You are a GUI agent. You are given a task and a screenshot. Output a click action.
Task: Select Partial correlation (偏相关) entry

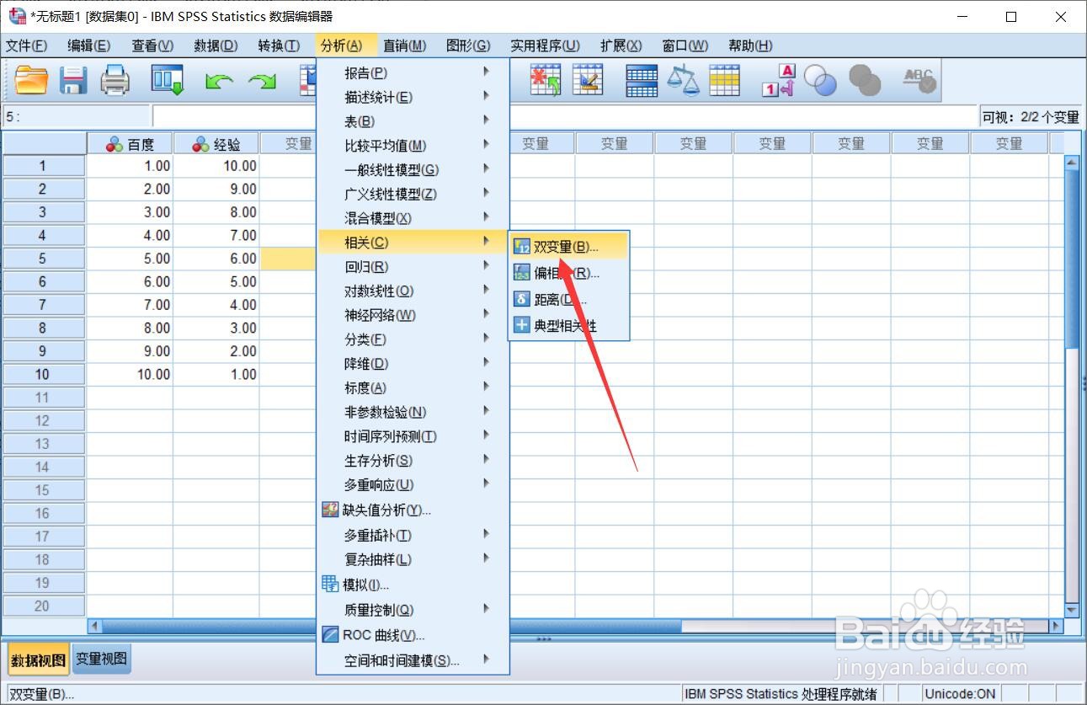click(568, 273)
